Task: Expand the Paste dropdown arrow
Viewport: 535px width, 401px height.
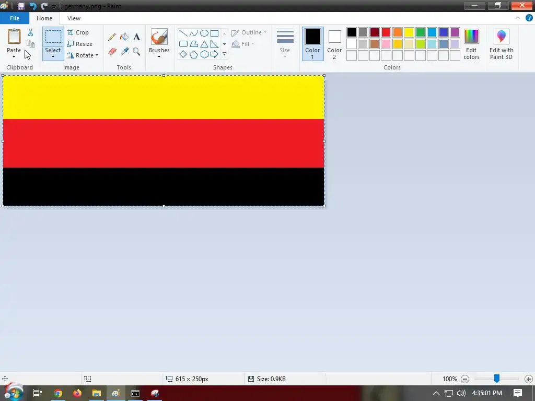Action: 14,56
